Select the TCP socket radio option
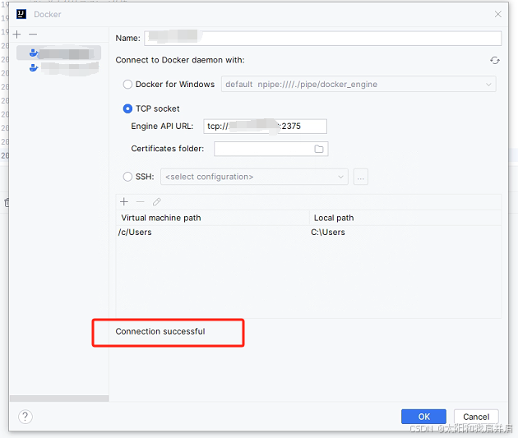 [127, 108]
